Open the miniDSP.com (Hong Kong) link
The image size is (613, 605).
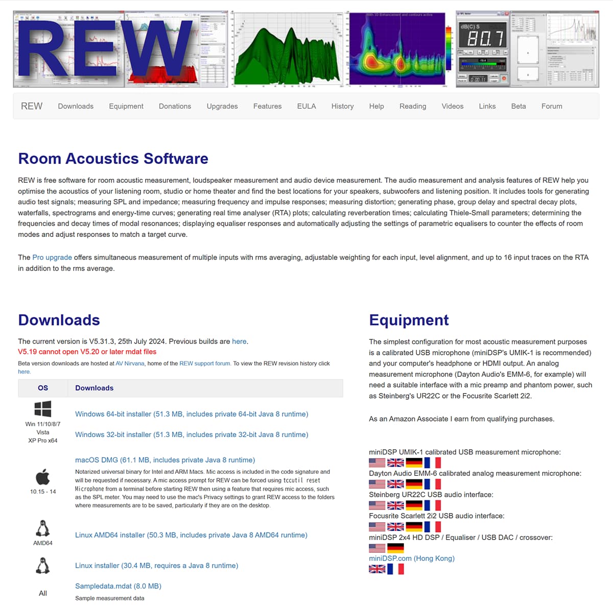[x=412, y=558]
